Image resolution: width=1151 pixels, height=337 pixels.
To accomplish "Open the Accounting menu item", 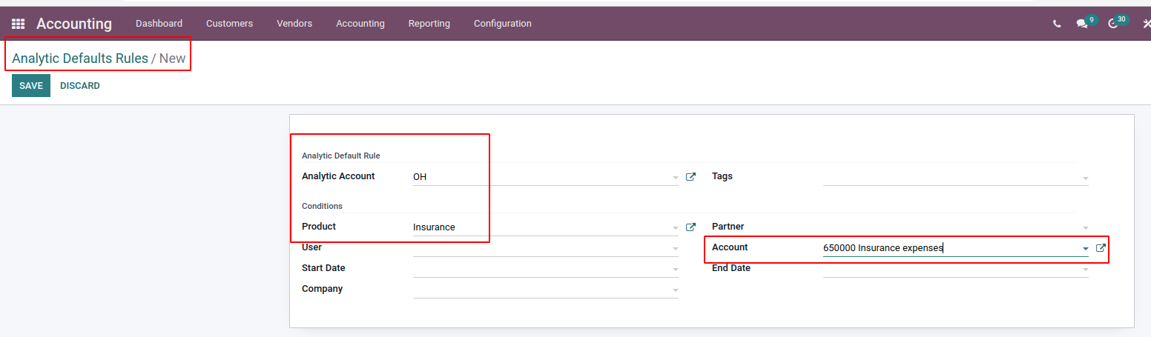I will [x=360, y=24].
